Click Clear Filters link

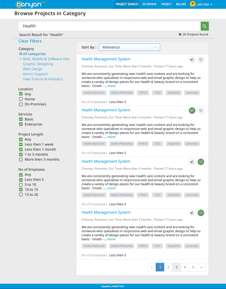(30, 41)
